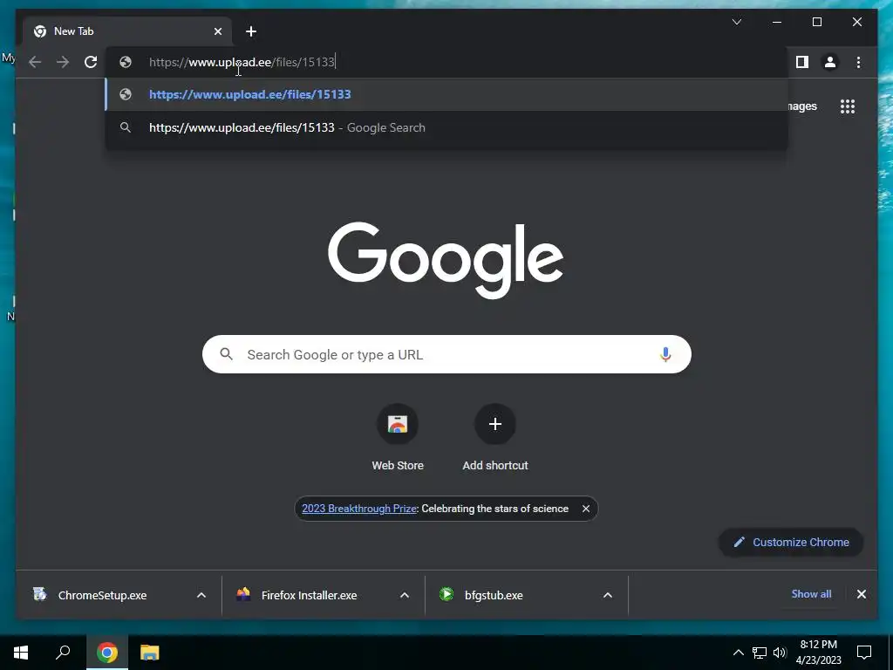Image resolution: width=893 pixels, height=670 pixels.
Task: Open the ChromeSetup.exe download
Action: (x=103, y=595)
